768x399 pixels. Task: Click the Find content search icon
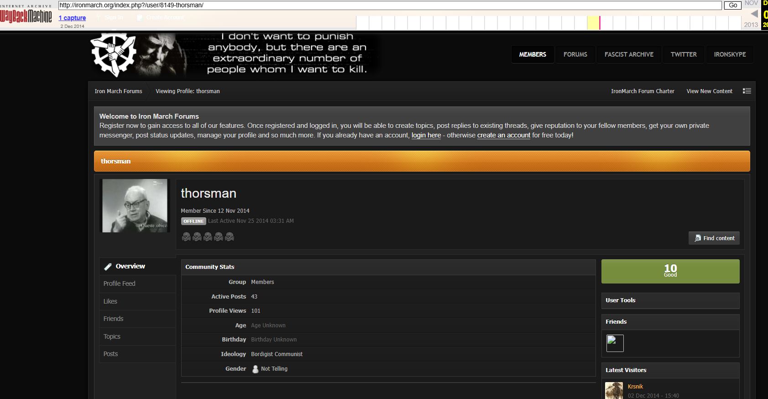(x=698, y=238)
